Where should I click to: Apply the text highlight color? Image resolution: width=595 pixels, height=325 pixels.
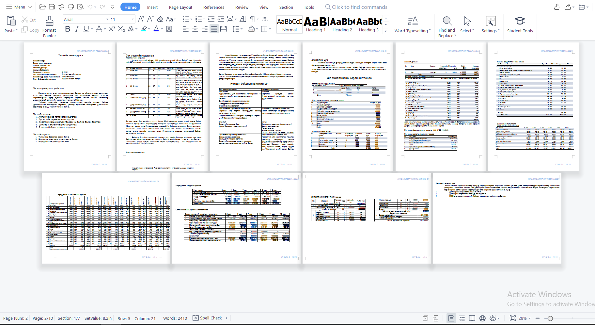pos(144,29)
